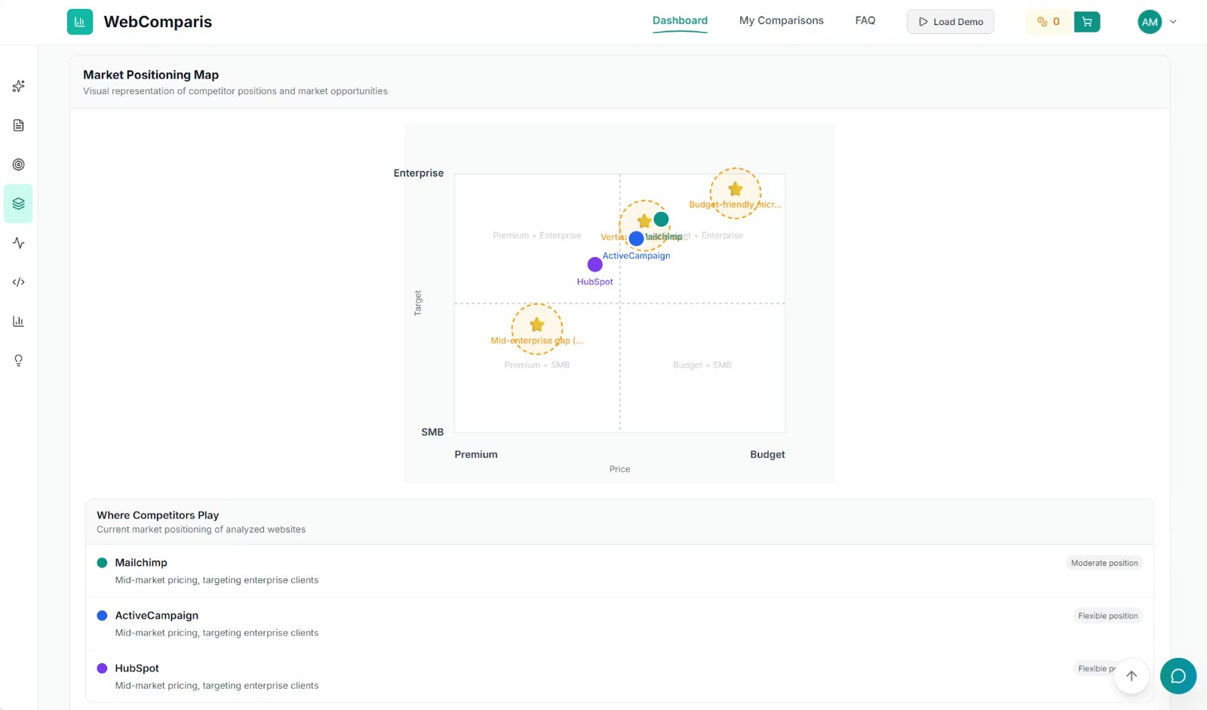Click the lightbulb icon in sidebar
1207x710 pixels.
click(19, 361)
